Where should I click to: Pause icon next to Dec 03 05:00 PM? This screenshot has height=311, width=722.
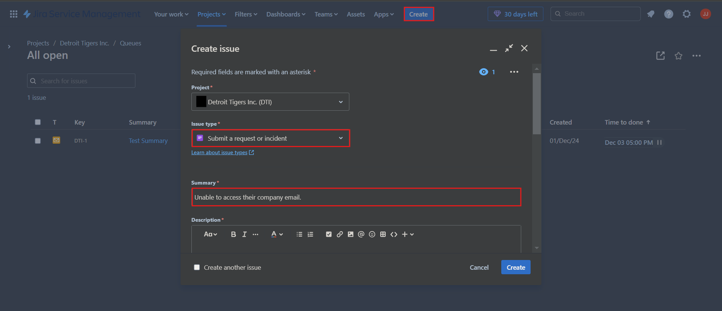point(659,143)
